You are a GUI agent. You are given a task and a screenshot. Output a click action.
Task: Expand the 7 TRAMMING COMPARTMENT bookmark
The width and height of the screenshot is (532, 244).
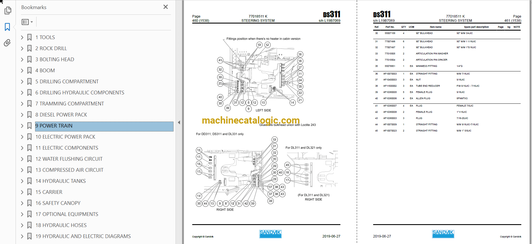[x=22, y=104]
